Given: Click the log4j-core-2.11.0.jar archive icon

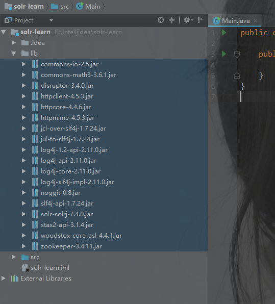Looking at the screenshot, I should (35, 171).
